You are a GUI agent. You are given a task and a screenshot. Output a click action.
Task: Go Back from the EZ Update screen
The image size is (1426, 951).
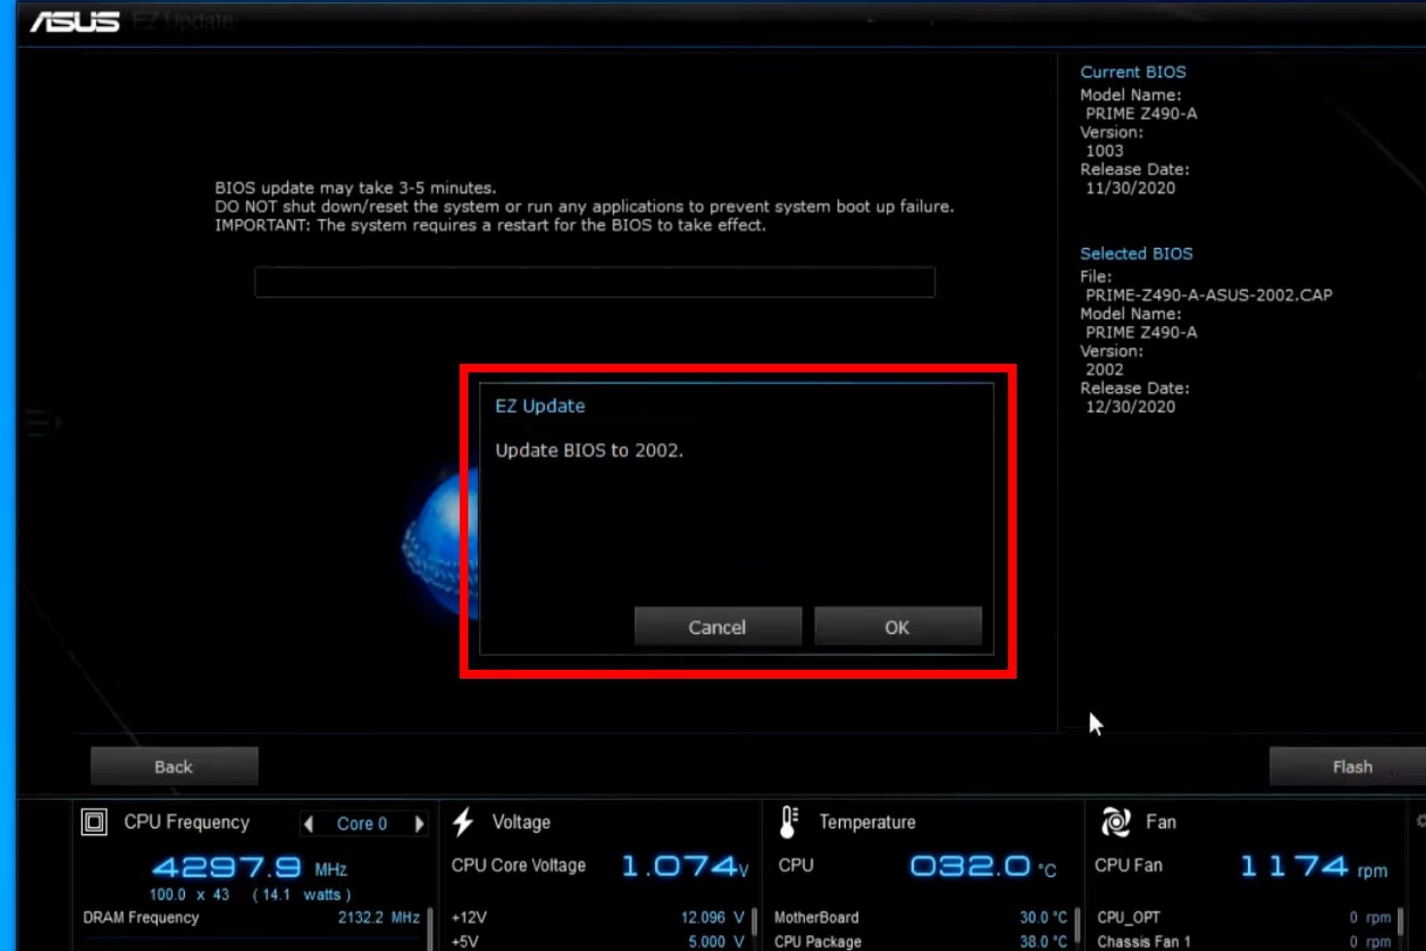tap(174, 766)
